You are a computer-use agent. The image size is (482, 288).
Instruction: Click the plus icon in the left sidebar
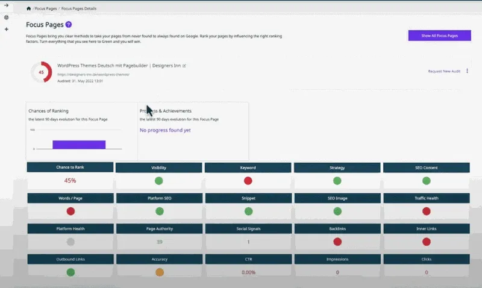click(x=6, y=28)
